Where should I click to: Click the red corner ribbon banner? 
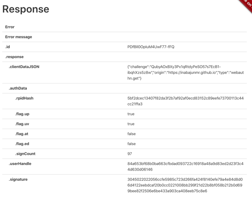click(246, 5)
